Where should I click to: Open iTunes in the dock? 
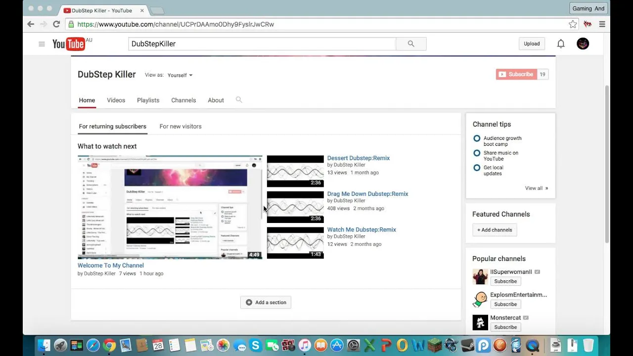coord(305,345)
